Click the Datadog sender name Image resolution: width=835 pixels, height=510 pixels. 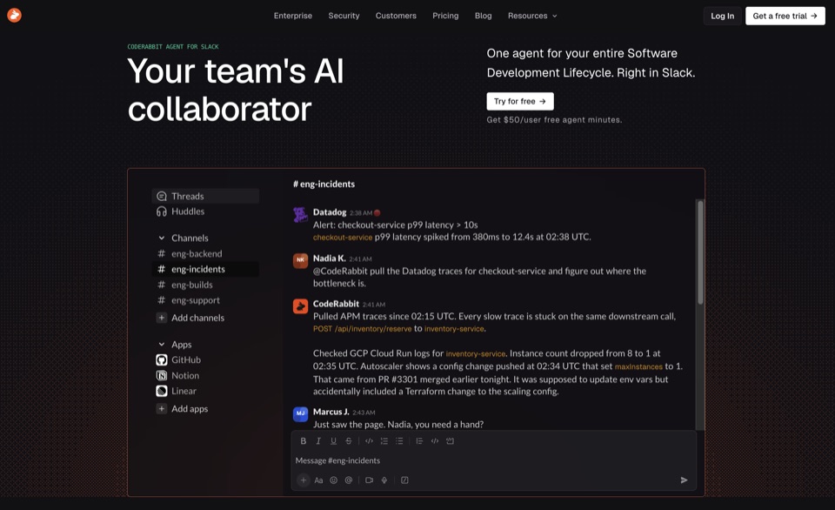[330, 212]
